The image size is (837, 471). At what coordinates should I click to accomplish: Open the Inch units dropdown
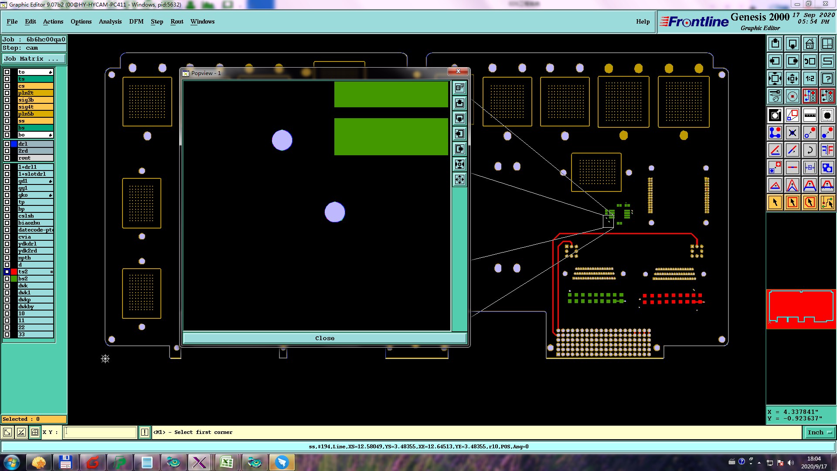pos(819,432)
